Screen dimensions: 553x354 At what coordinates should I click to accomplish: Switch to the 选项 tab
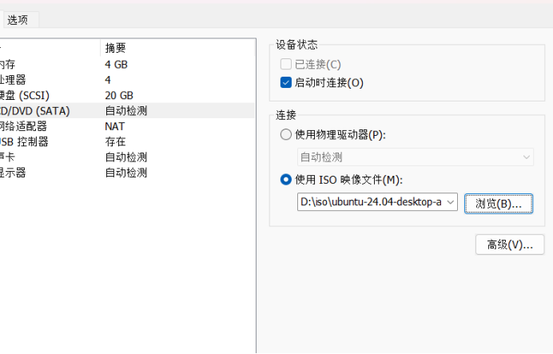coord(18,20)
